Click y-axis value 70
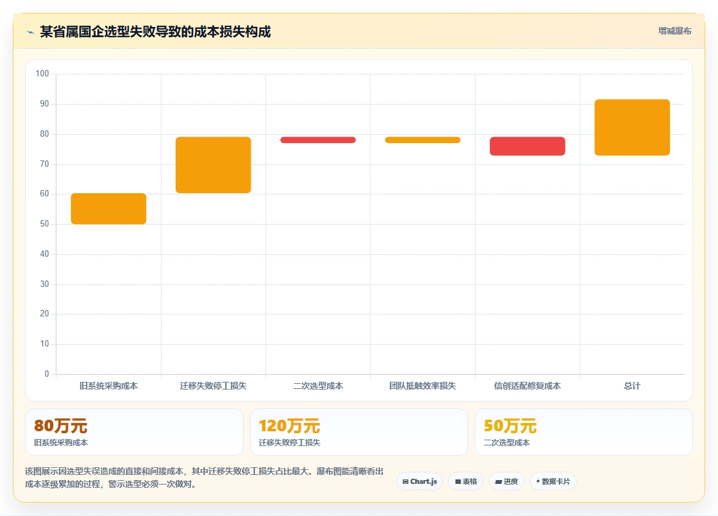The image size is (718, 516). [x=44, y=164]
